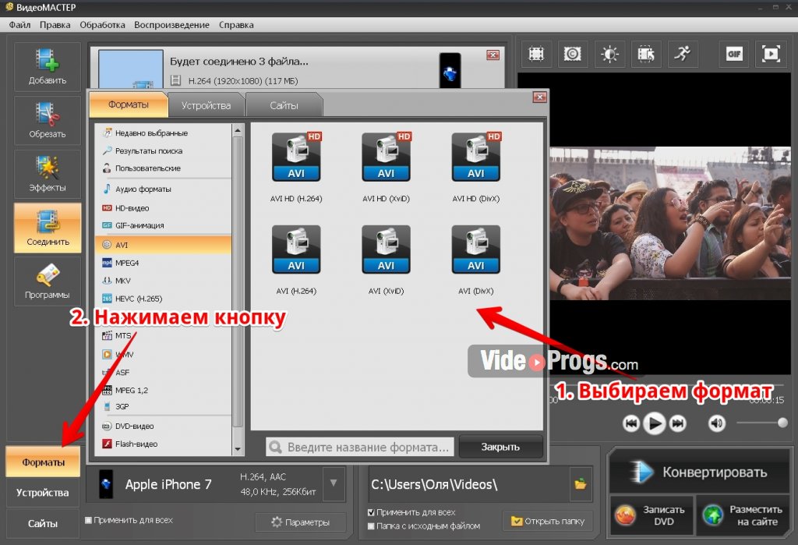Choose the AVI (DivX) format icon
This screenshot has width=798, height=545.
pos(476,249)
